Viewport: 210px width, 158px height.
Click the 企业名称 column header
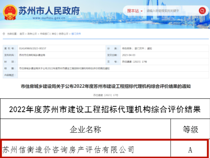pyautogui.click(x=86, y=130)
